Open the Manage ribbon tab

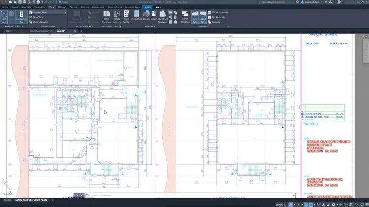point(62,7)
